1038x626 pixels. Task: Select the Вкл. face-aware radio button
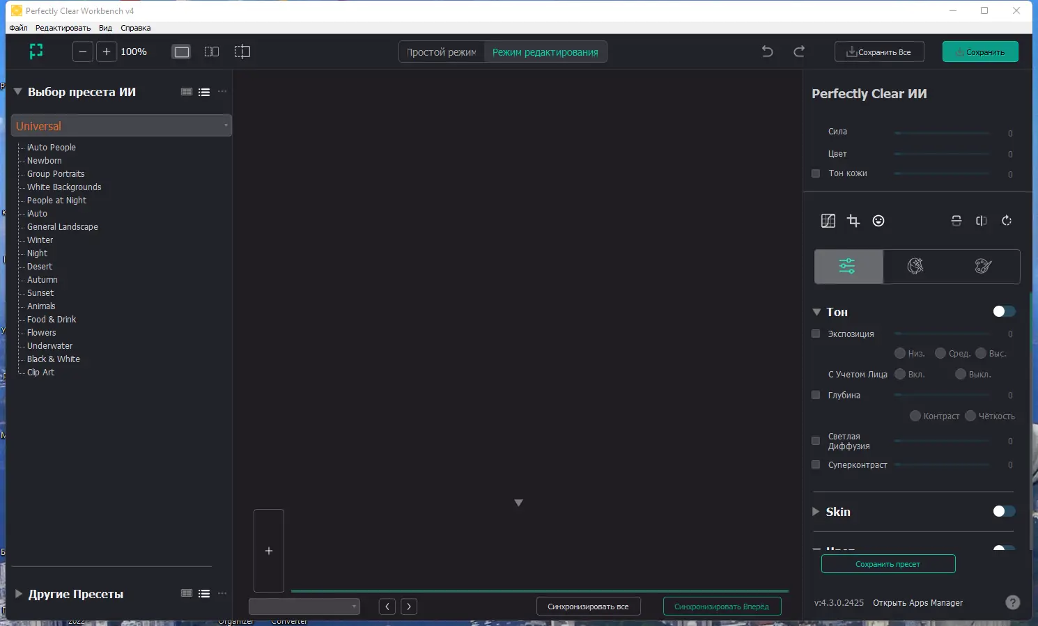pyautogui.click(x=900, y=374)
